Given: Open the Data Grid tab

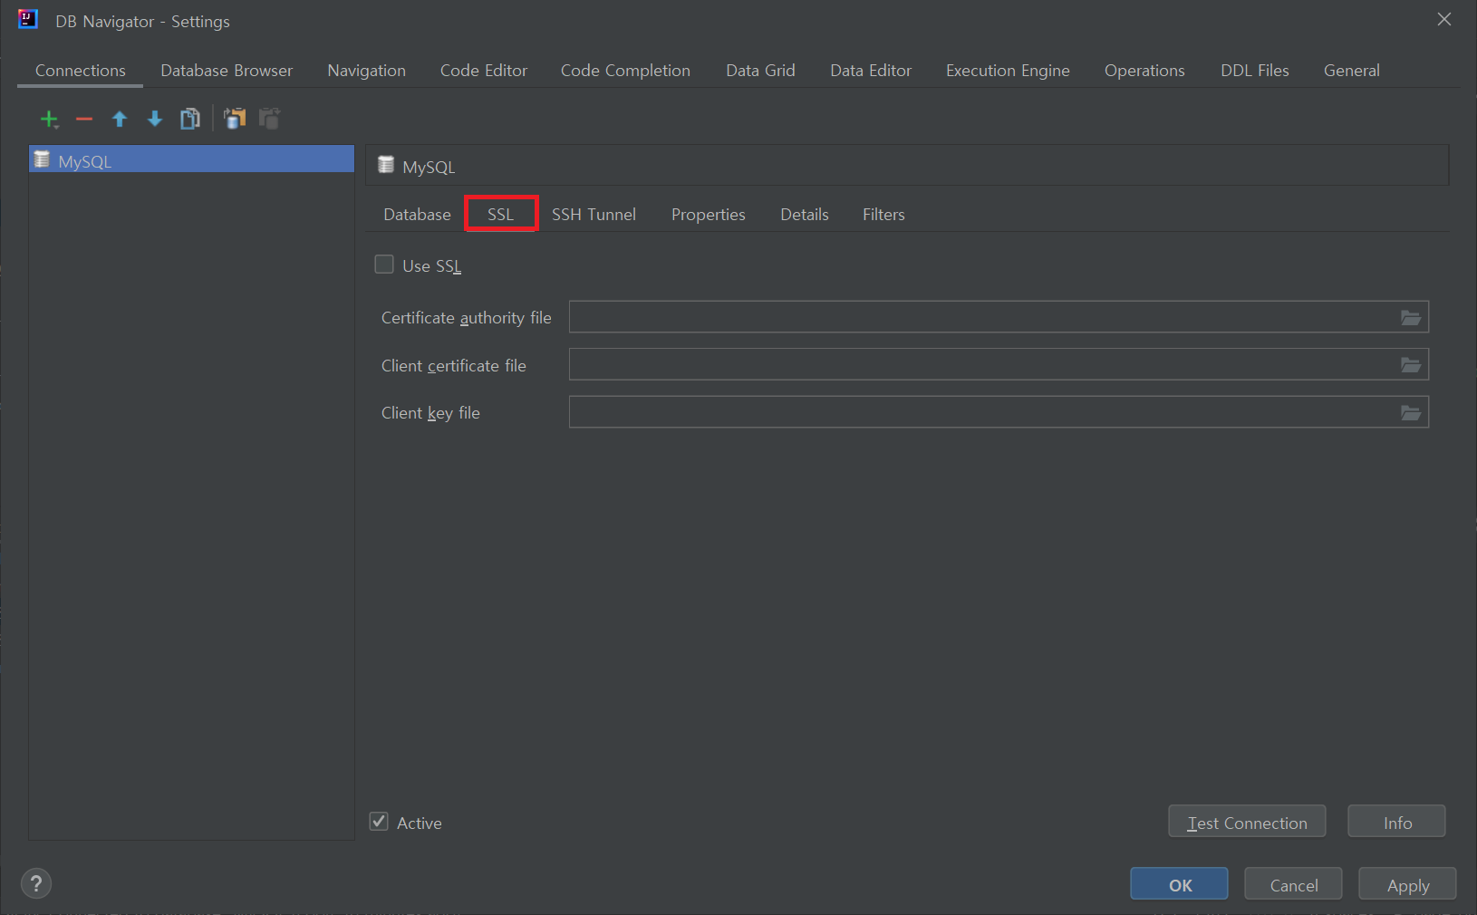Looking at the screenshot, I should tap(760, 71).
